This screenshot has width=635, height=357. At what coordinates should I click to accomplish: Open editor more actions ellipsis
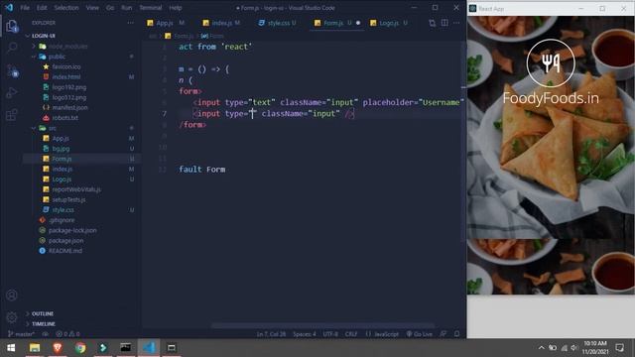[x=456, y=23]
